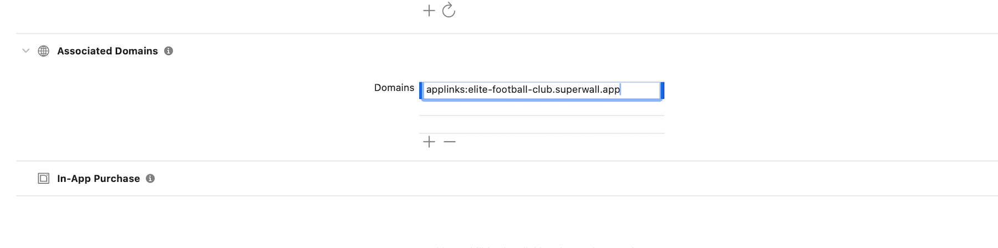Remove the selected domain with minus button
This screenshot has width=998, height=248.
(x=450, y=142)
